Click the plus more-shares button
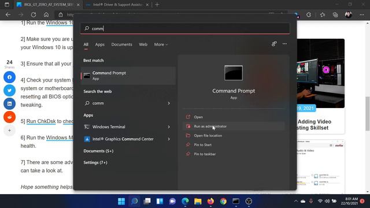 click(x=9, y=130)
